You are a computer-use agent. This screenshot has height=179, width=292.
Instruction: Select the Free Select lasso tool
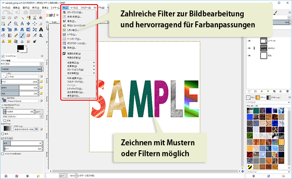click(x=16, y=18)
